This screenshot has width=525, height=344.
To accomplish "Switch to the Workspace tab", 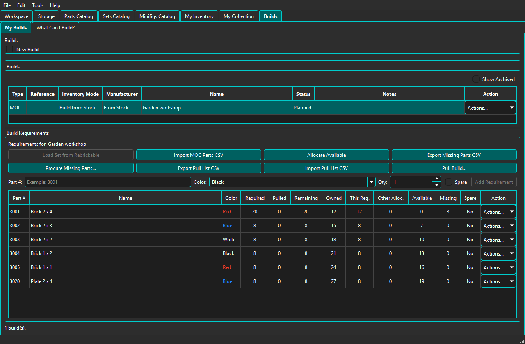I will point(16,16).
